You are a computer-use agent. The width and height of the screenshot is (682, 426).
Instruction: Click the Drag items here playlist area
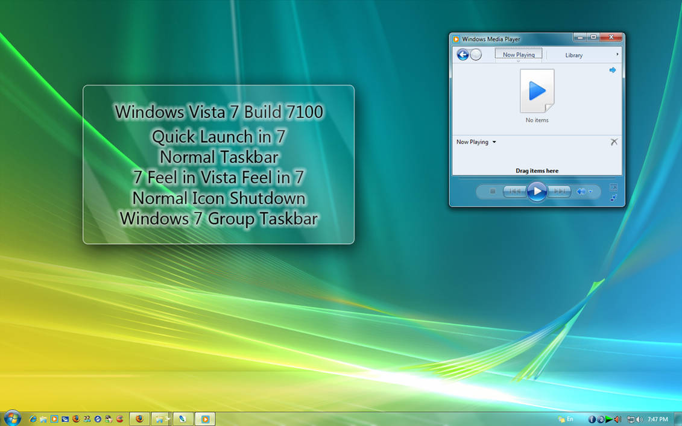point(537,171)
